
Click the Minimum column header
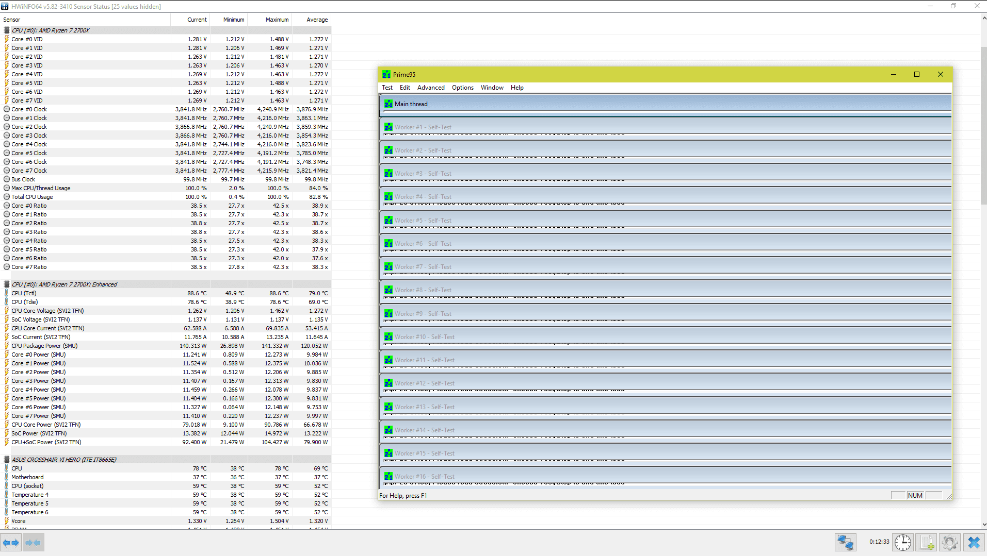[x=229, y=20]
